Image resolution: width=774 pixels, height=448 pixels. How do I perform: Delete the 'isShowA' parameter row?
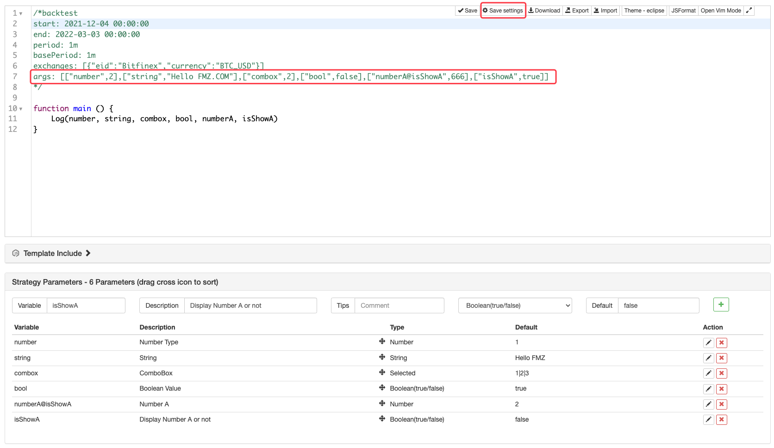click(721, 420)
